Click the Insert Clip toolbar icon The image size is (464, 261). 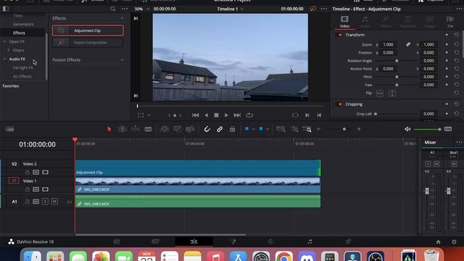pyautogui.click(x=165, y=129)
